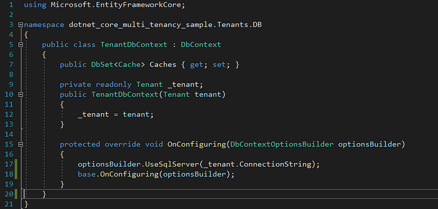The height and width of the screenshot is (209, 438).
Task: Click the DbContext base class name
Action: click(x=201, y=45)
